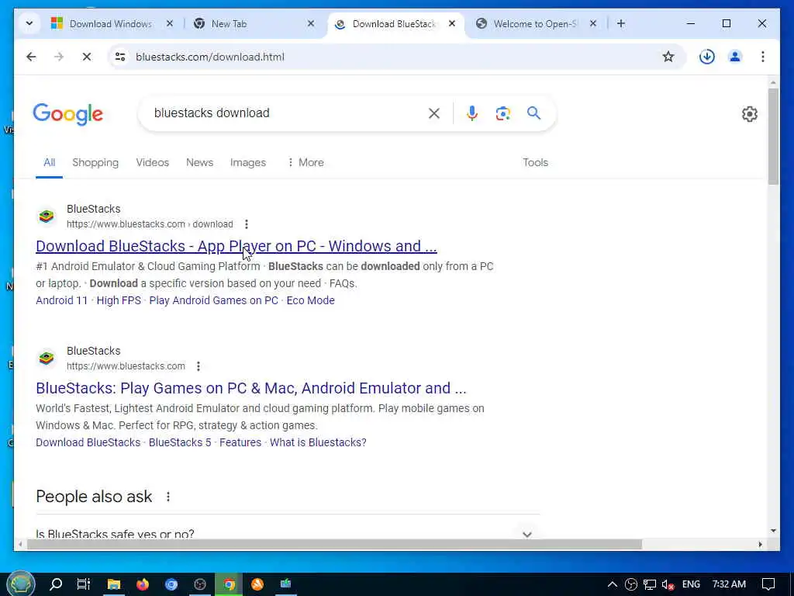Open the Download BlueStacks sitelink
Viewport: 794px width, 596px height.
pyautogui.click(x=88, y=442)
